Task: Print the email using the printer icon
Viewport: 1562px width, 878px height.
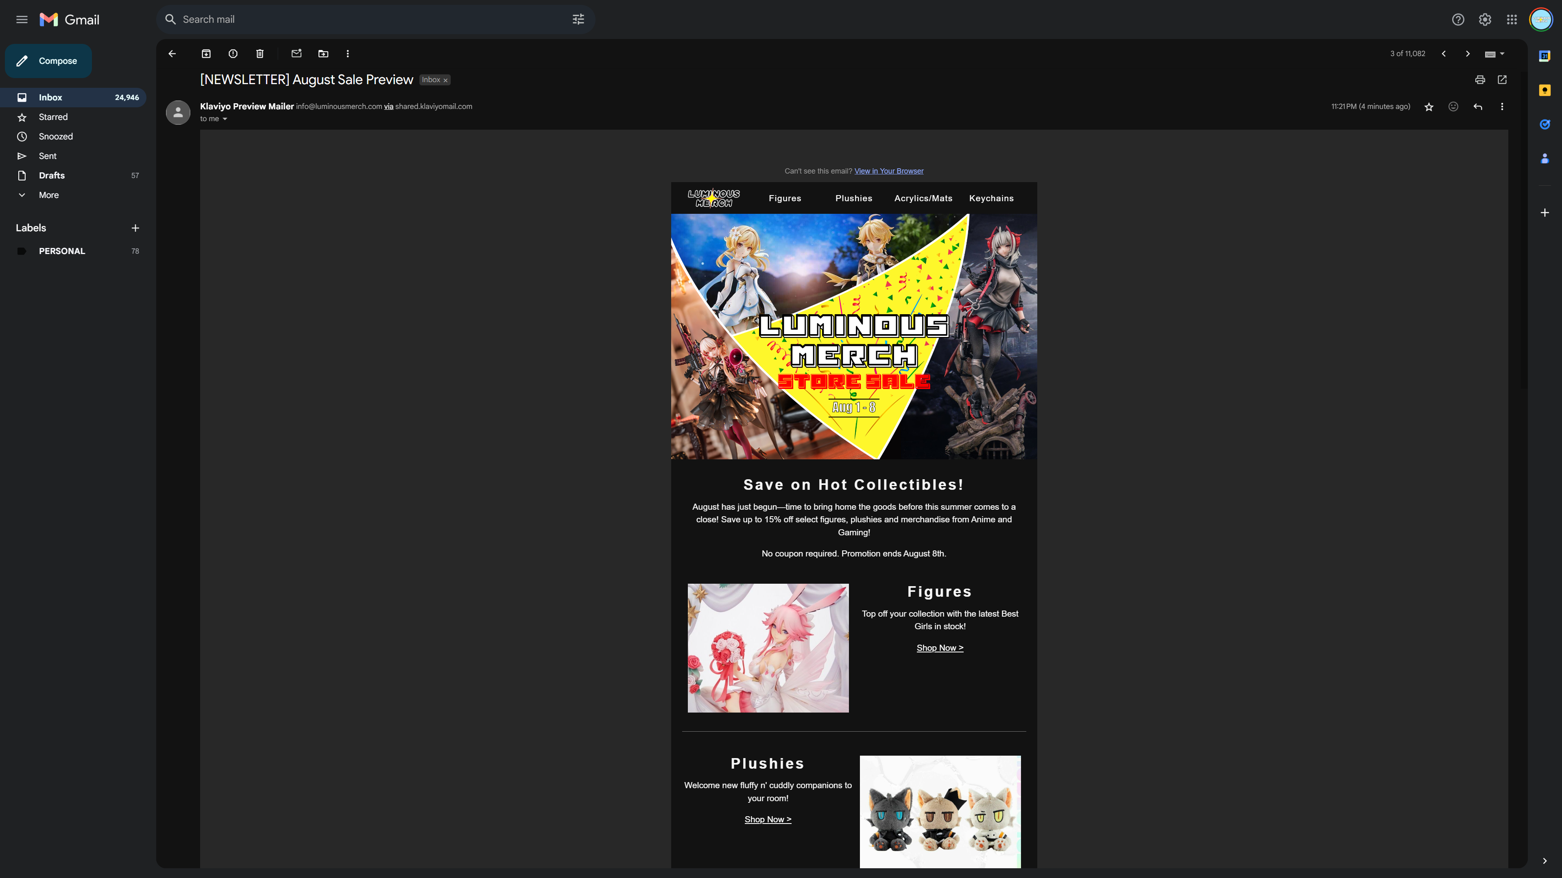Action: click(1480, 80)
